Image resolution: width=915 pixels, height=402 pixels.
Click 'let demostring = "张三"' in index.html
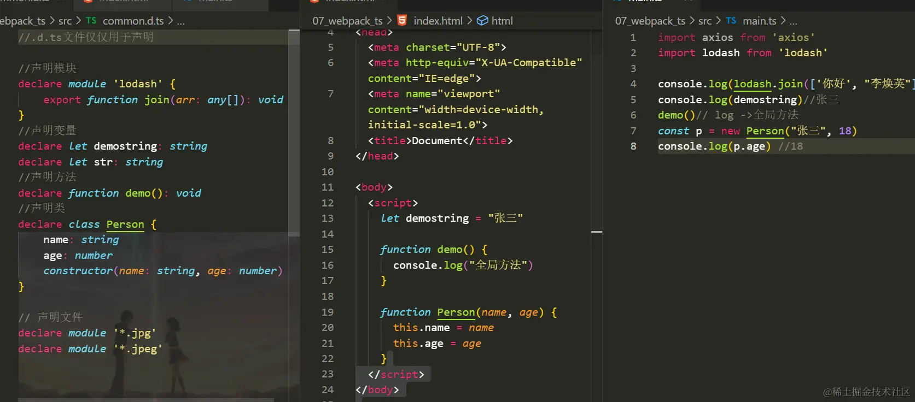(452, 218)
